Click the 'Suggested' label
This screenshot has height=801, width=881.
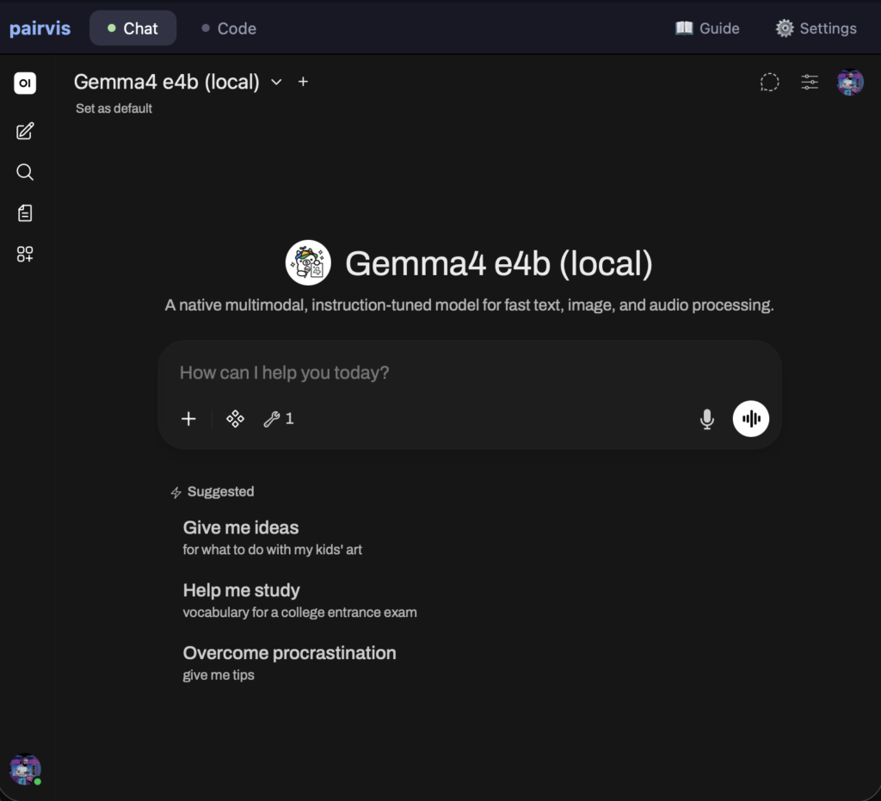(220, 491)
